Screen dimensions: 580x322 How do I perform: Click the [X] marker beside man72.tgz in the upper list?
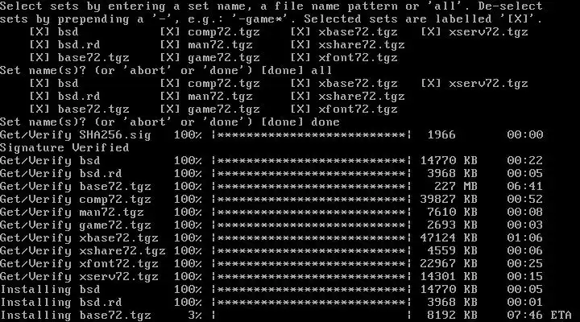coord(170,45)
